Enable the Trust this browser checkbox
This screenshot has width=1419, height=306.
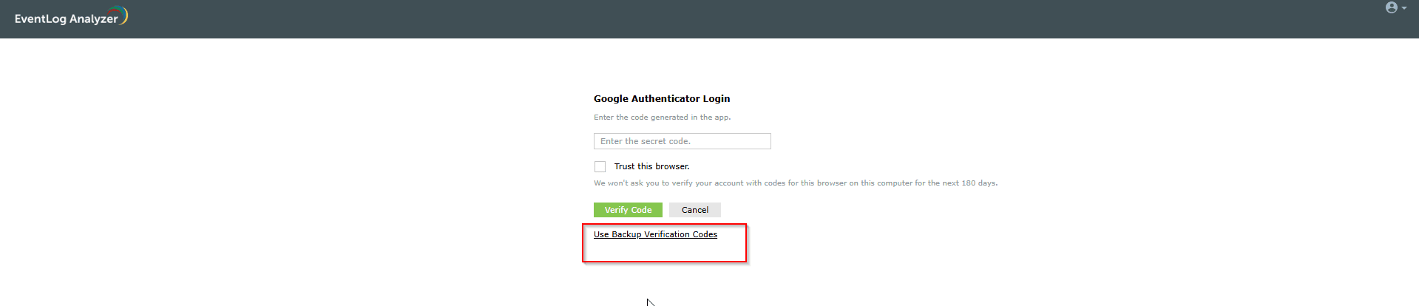[600, 167]
